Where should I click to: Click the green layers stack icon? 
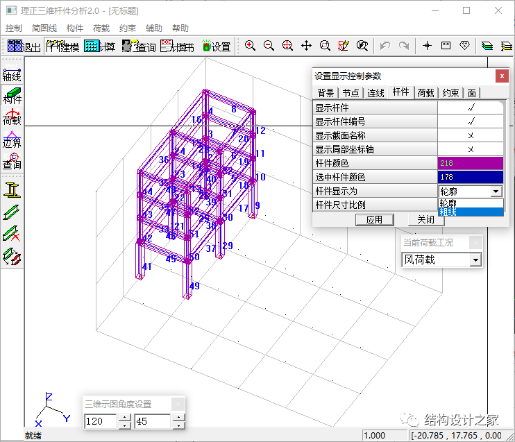(487, 46)
